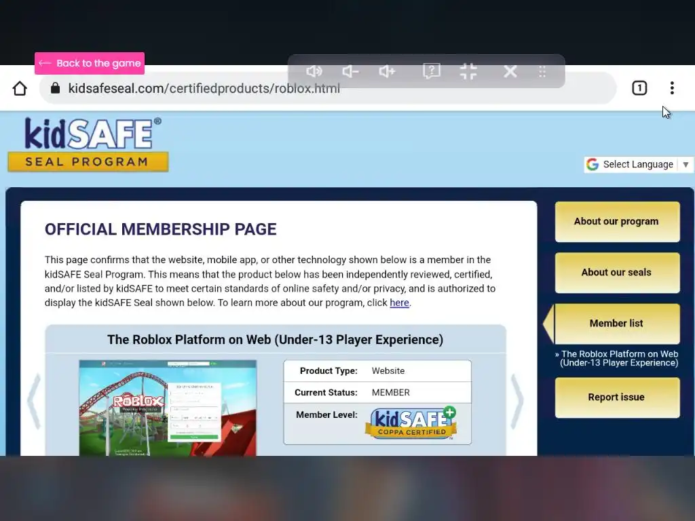Exit fullscreen with the collapse arrows icon
This screenshot has height=521, width=695.
tap(468, 71)
